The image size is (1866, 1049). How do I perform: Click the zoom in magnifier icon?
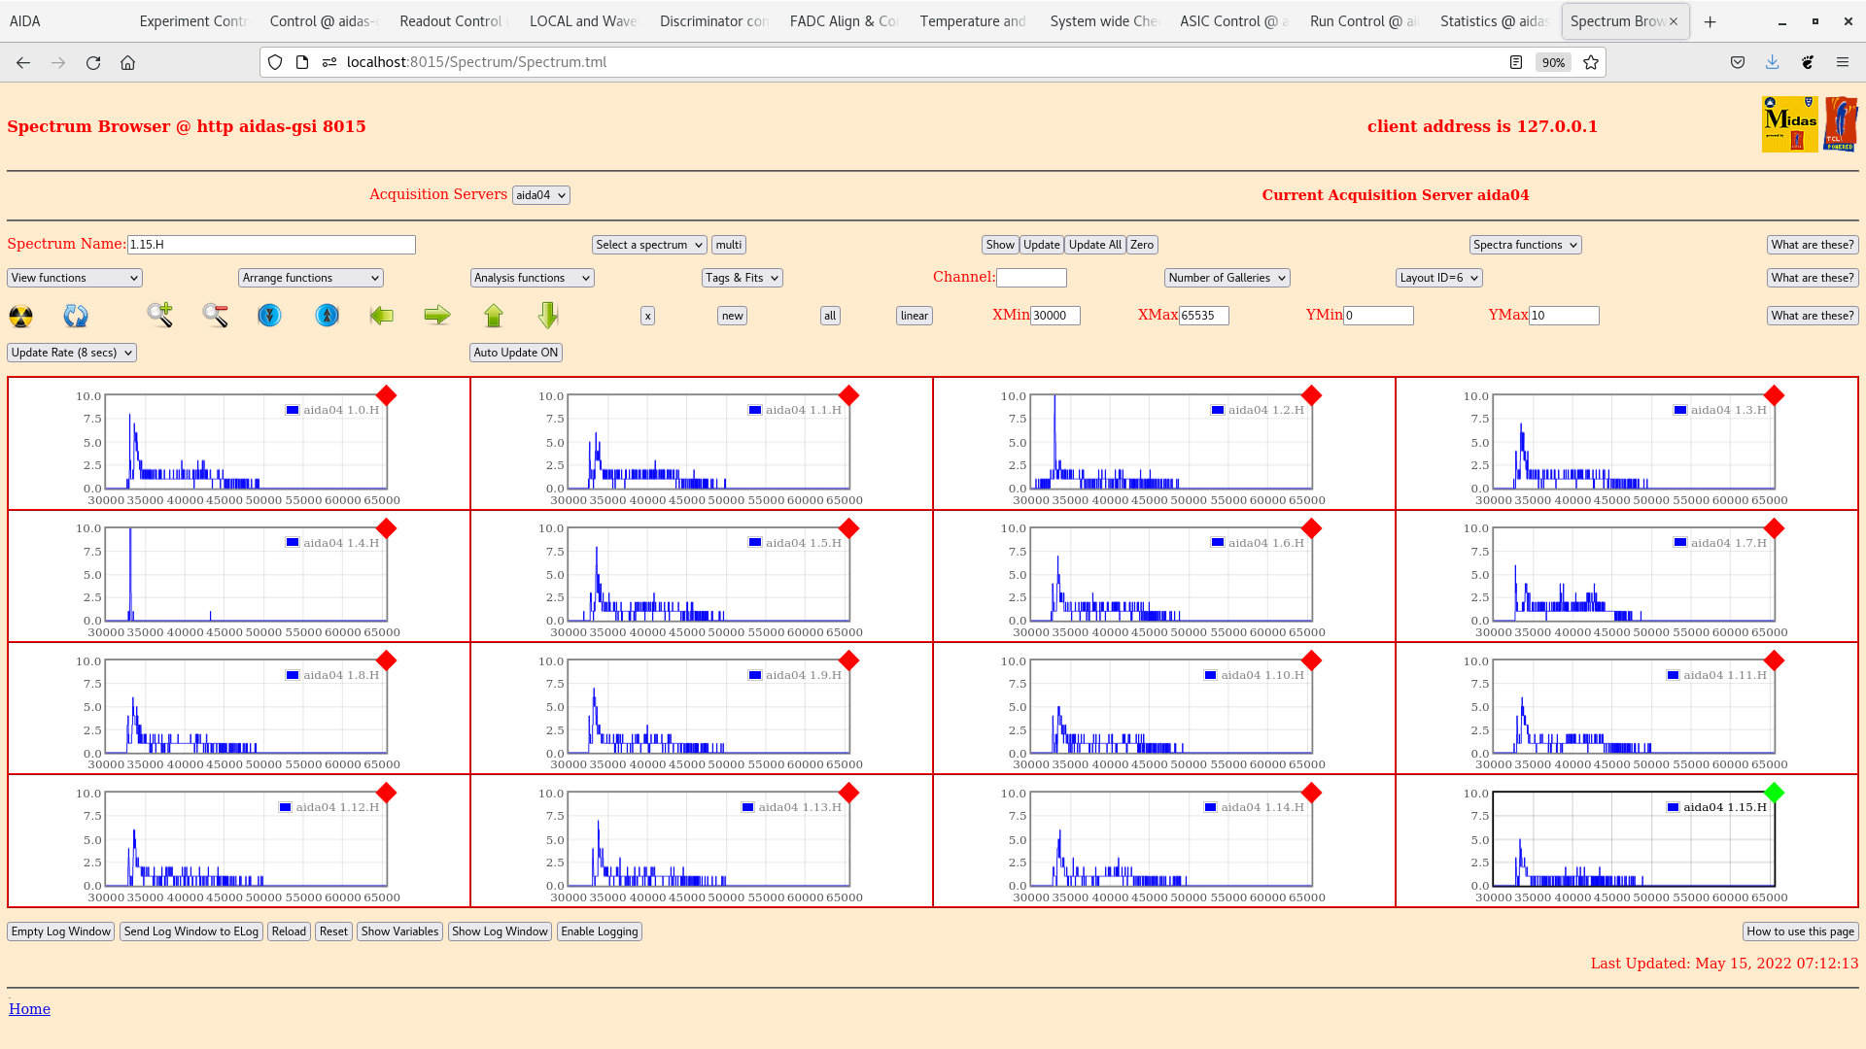(x=159, y=315)
